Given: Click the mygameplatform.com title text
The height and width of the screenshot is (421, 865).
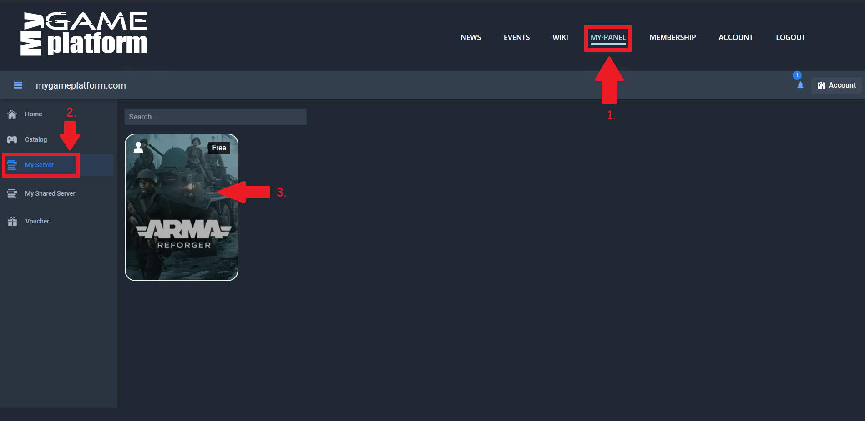Looking at the screenshot, I should (x=81, y=85).
